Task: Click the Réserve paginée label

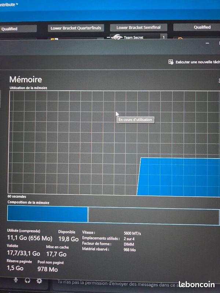Action: point(19,261)
